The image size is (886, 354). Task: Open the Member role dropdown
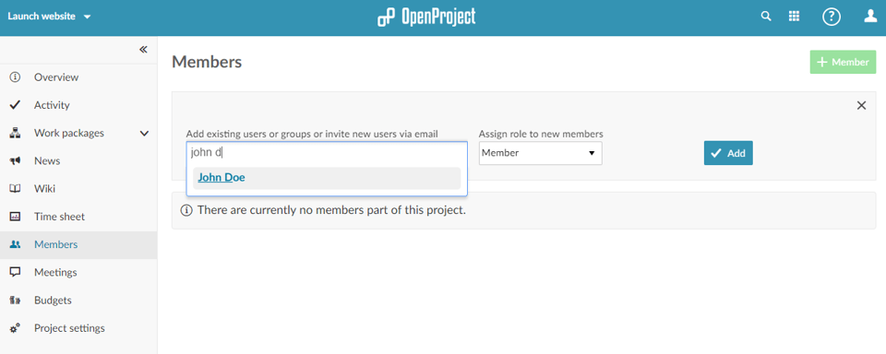pos(540,153)
